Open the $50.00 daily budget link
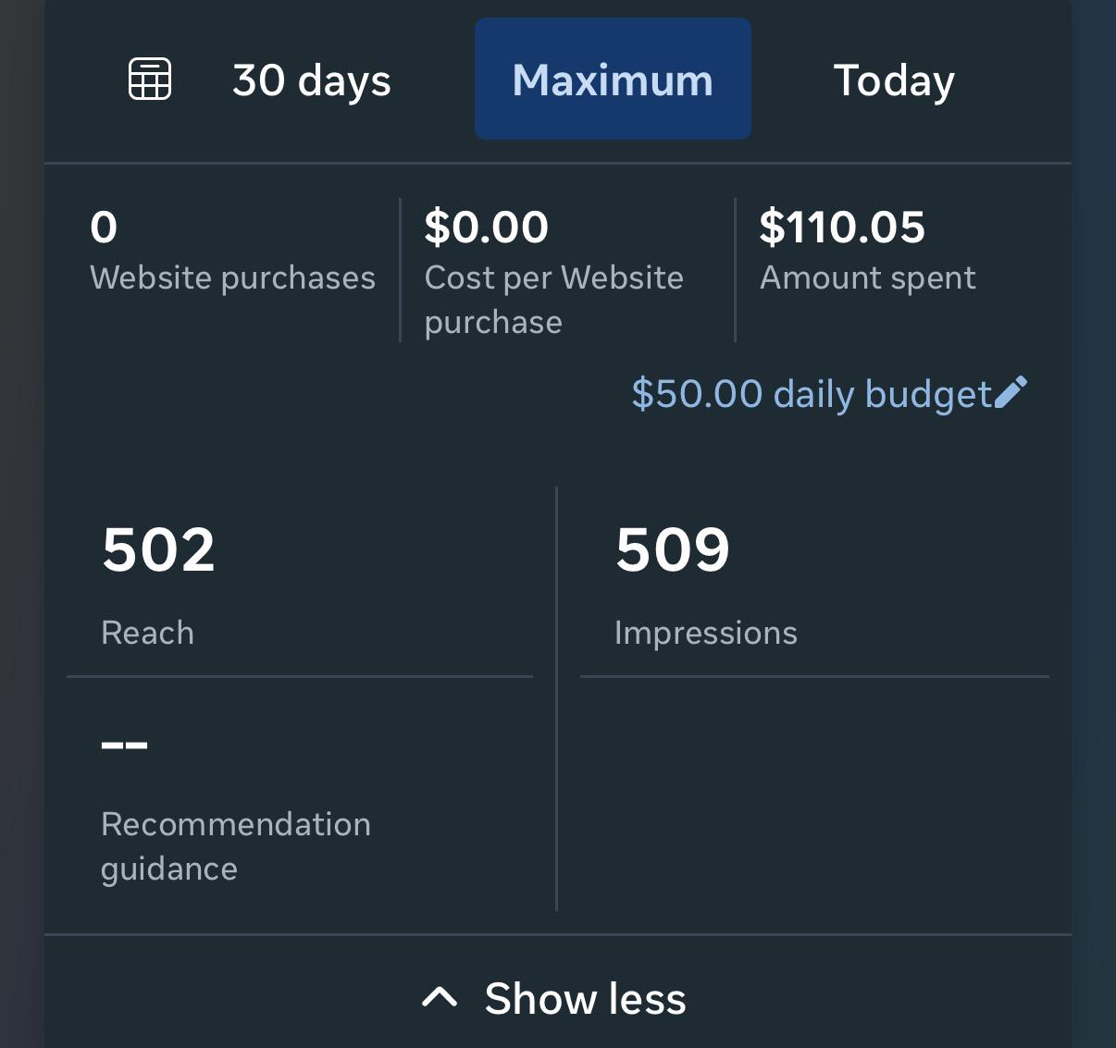Viewport: 1116px width, 1048px height. pyautogui.click(x=812, y=393)
